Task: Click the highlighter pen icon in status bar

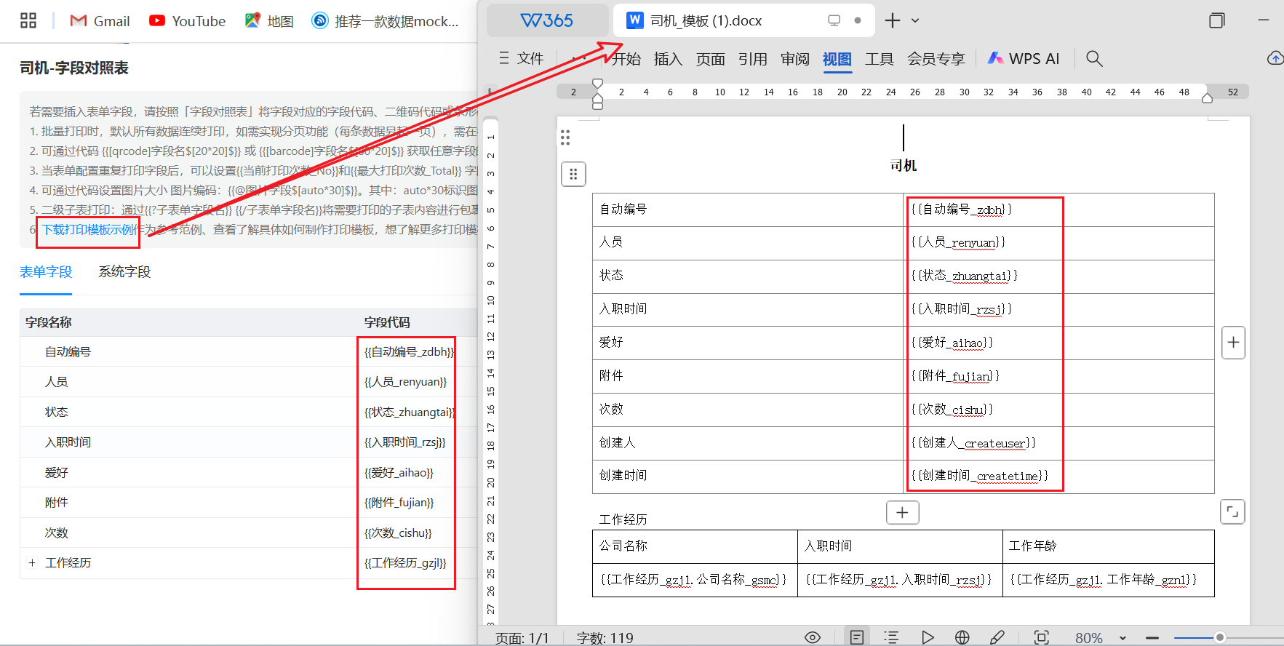Action: (997, 637)
